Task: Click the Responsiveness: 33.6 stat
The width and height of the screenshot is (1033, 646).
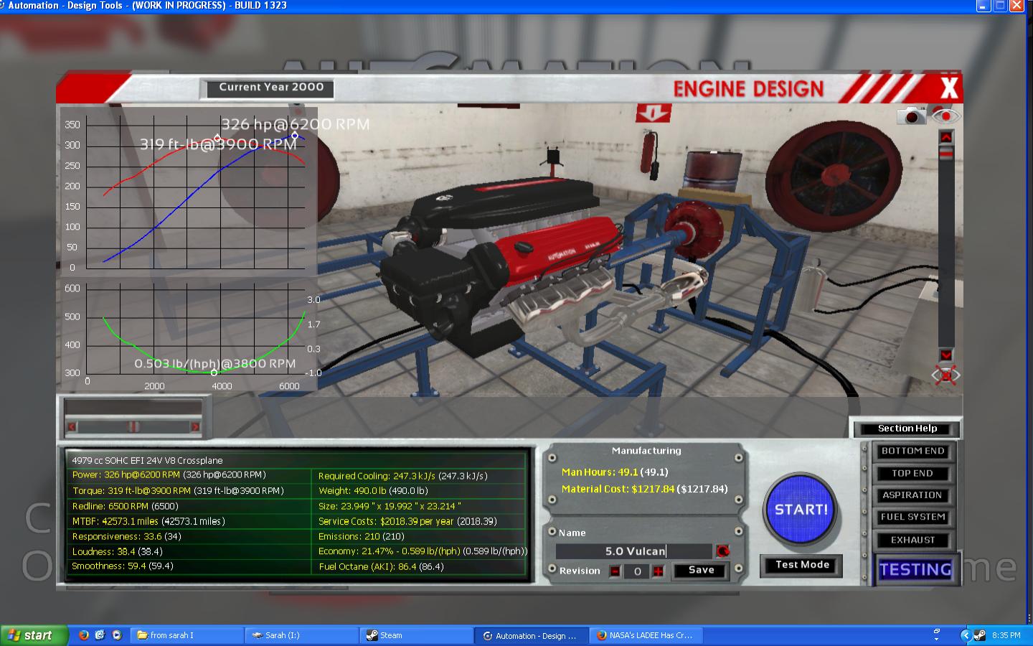Action: (126, 537)
